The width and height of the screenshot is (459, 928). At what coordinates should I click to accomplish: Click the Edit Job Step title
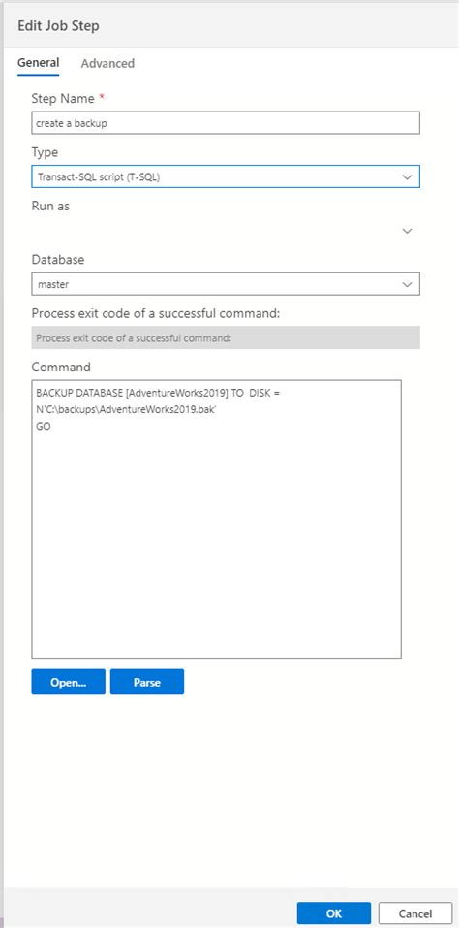tap(58, 25)
